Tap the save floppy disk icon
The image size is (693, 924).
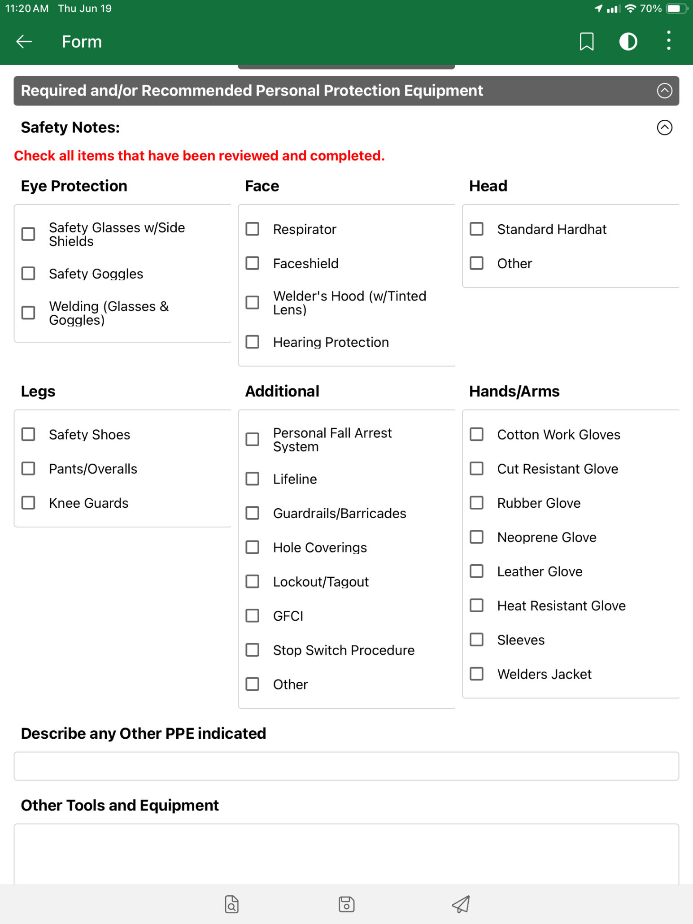coord(346,904)
